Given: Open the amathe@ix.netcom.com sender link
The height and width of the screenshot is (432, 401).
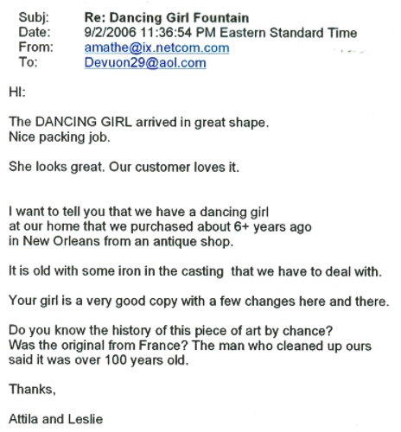Looking at the screenshot, I should pos(156,48).
